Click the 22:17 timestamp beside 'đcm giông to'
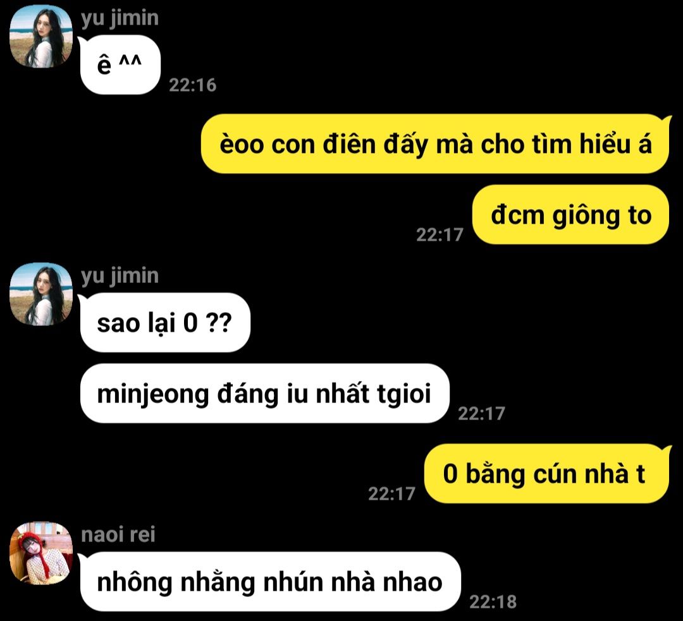The height and width of the screenshot is (621, 683). click(440, 235)
